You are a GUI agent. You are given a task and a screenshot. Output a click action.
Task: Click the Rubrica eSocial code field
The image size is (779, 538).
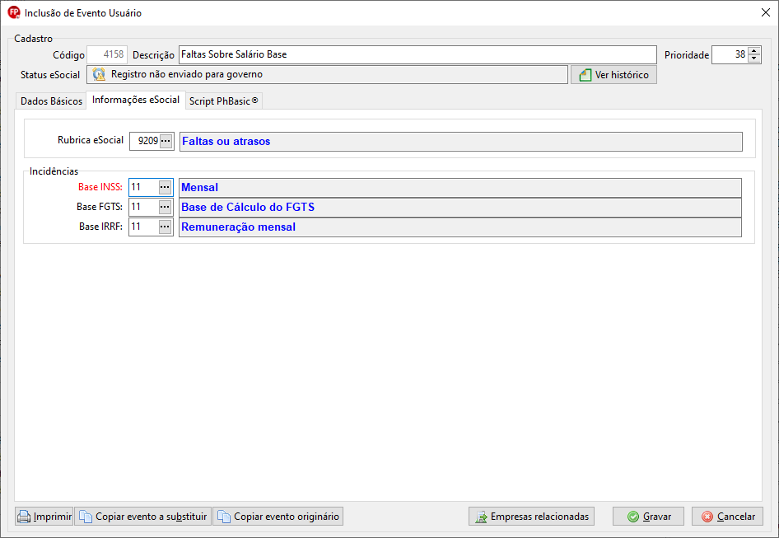pyautogui.click(x=145, y=141)
